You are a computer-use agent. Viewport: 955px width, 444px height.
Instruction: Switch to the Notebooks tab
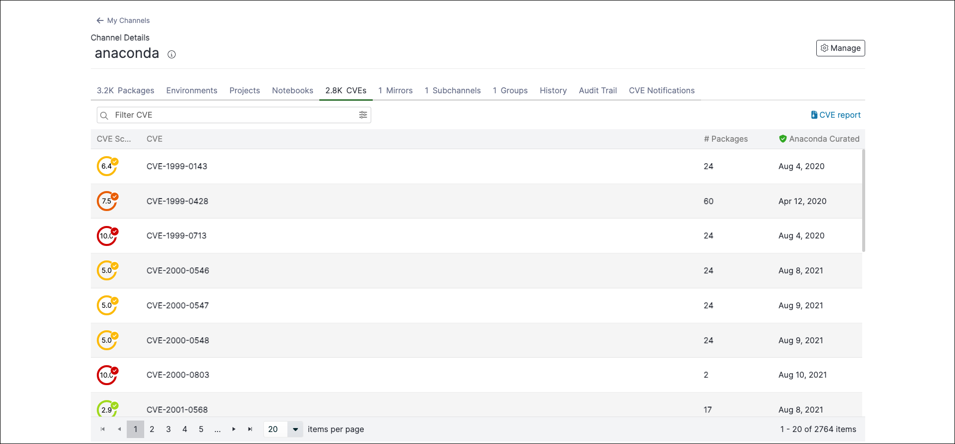click(292, 90)
